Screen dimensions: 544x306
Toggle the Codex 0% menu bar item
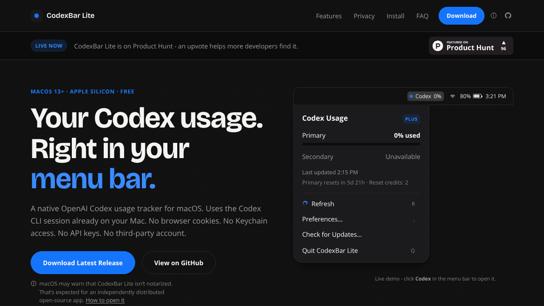click(425, 96)
